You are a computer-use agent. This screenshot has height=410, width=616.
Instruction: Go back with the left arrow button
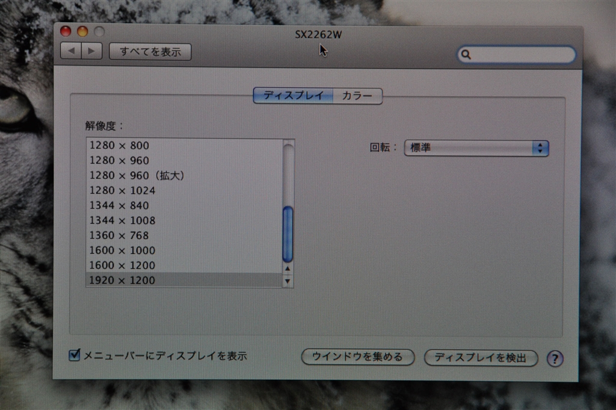(x=71, y=51)
